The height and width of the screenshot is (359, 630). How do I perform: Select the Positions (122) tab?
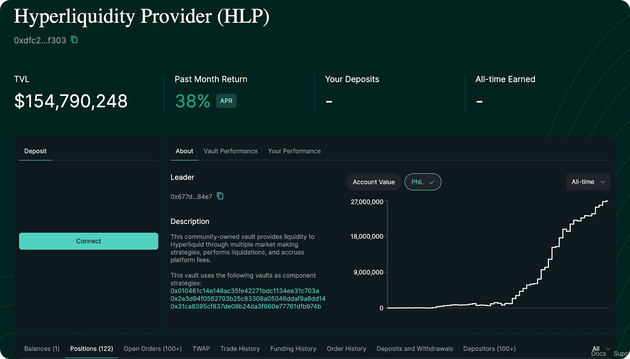click(x=92, y=349)
